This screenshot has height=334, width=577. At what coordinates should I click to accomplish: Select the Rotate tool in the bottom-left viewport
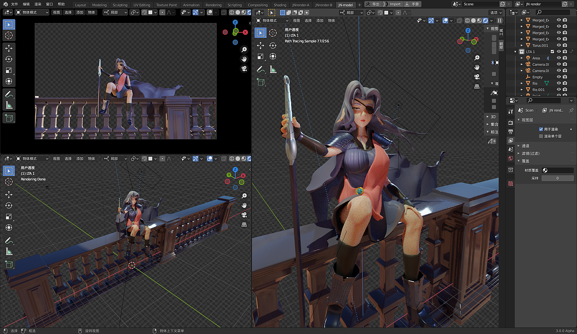pos(9,206)
